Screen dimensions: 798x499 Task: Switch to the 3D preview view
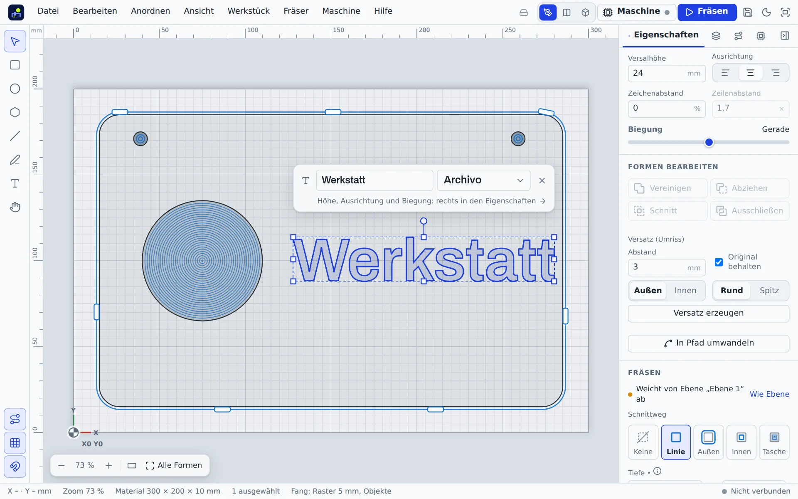tap(585, 12)
